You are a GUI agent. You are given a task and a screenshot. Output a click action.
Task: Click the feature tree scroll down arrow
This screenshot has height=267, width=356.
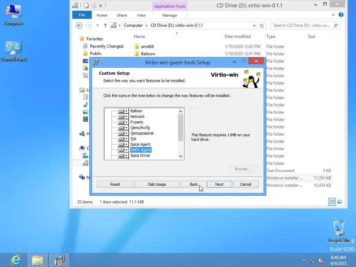click(x=180, y=156)
